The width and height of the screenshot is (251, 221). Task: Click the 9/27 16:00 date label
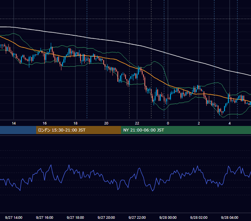[45, 217]
